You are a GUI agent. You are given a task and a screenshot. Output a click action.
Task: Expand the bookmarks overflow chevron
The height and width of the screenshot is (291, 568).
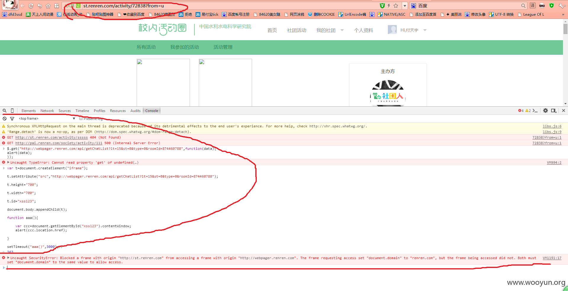(x=563, y=14)
